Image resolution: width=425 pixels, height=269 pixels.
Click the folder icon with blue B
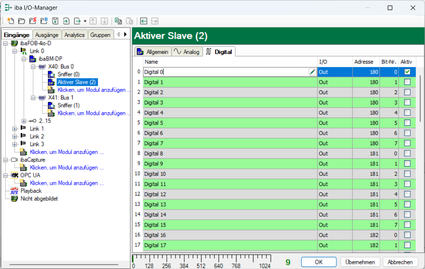44,21
